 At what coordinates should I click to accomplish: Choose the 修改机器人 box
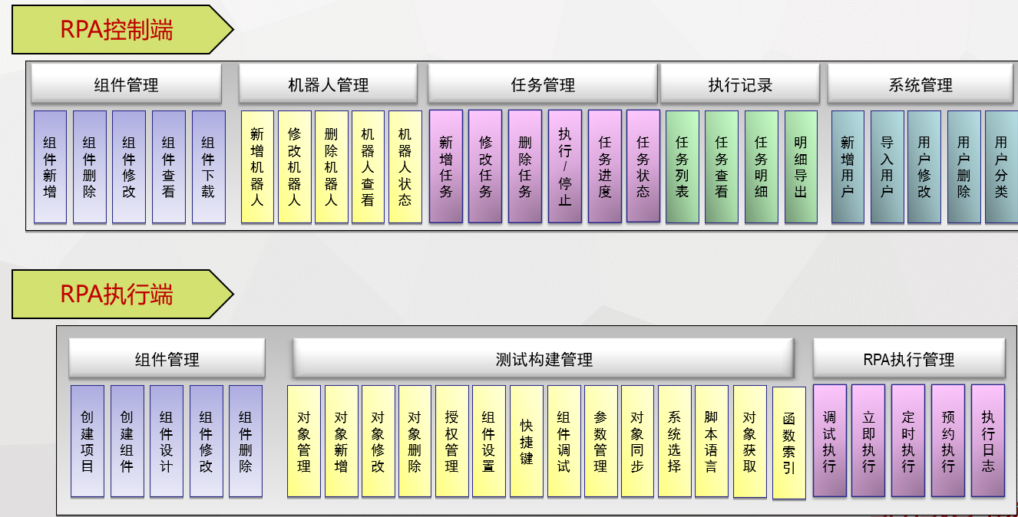[x=294, y=167]
